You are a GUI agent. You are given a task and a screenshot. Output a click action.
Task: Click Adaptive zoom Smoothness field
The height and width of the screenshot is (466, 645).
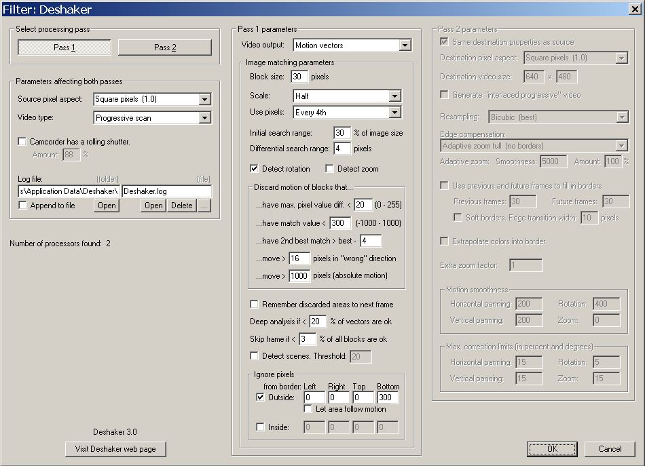pos(553,161)
